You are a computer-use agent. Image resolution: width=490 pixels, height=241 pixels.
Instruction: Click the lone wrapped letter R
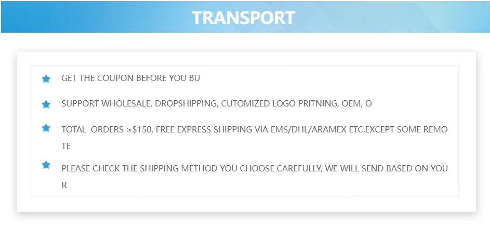(64, 185)
